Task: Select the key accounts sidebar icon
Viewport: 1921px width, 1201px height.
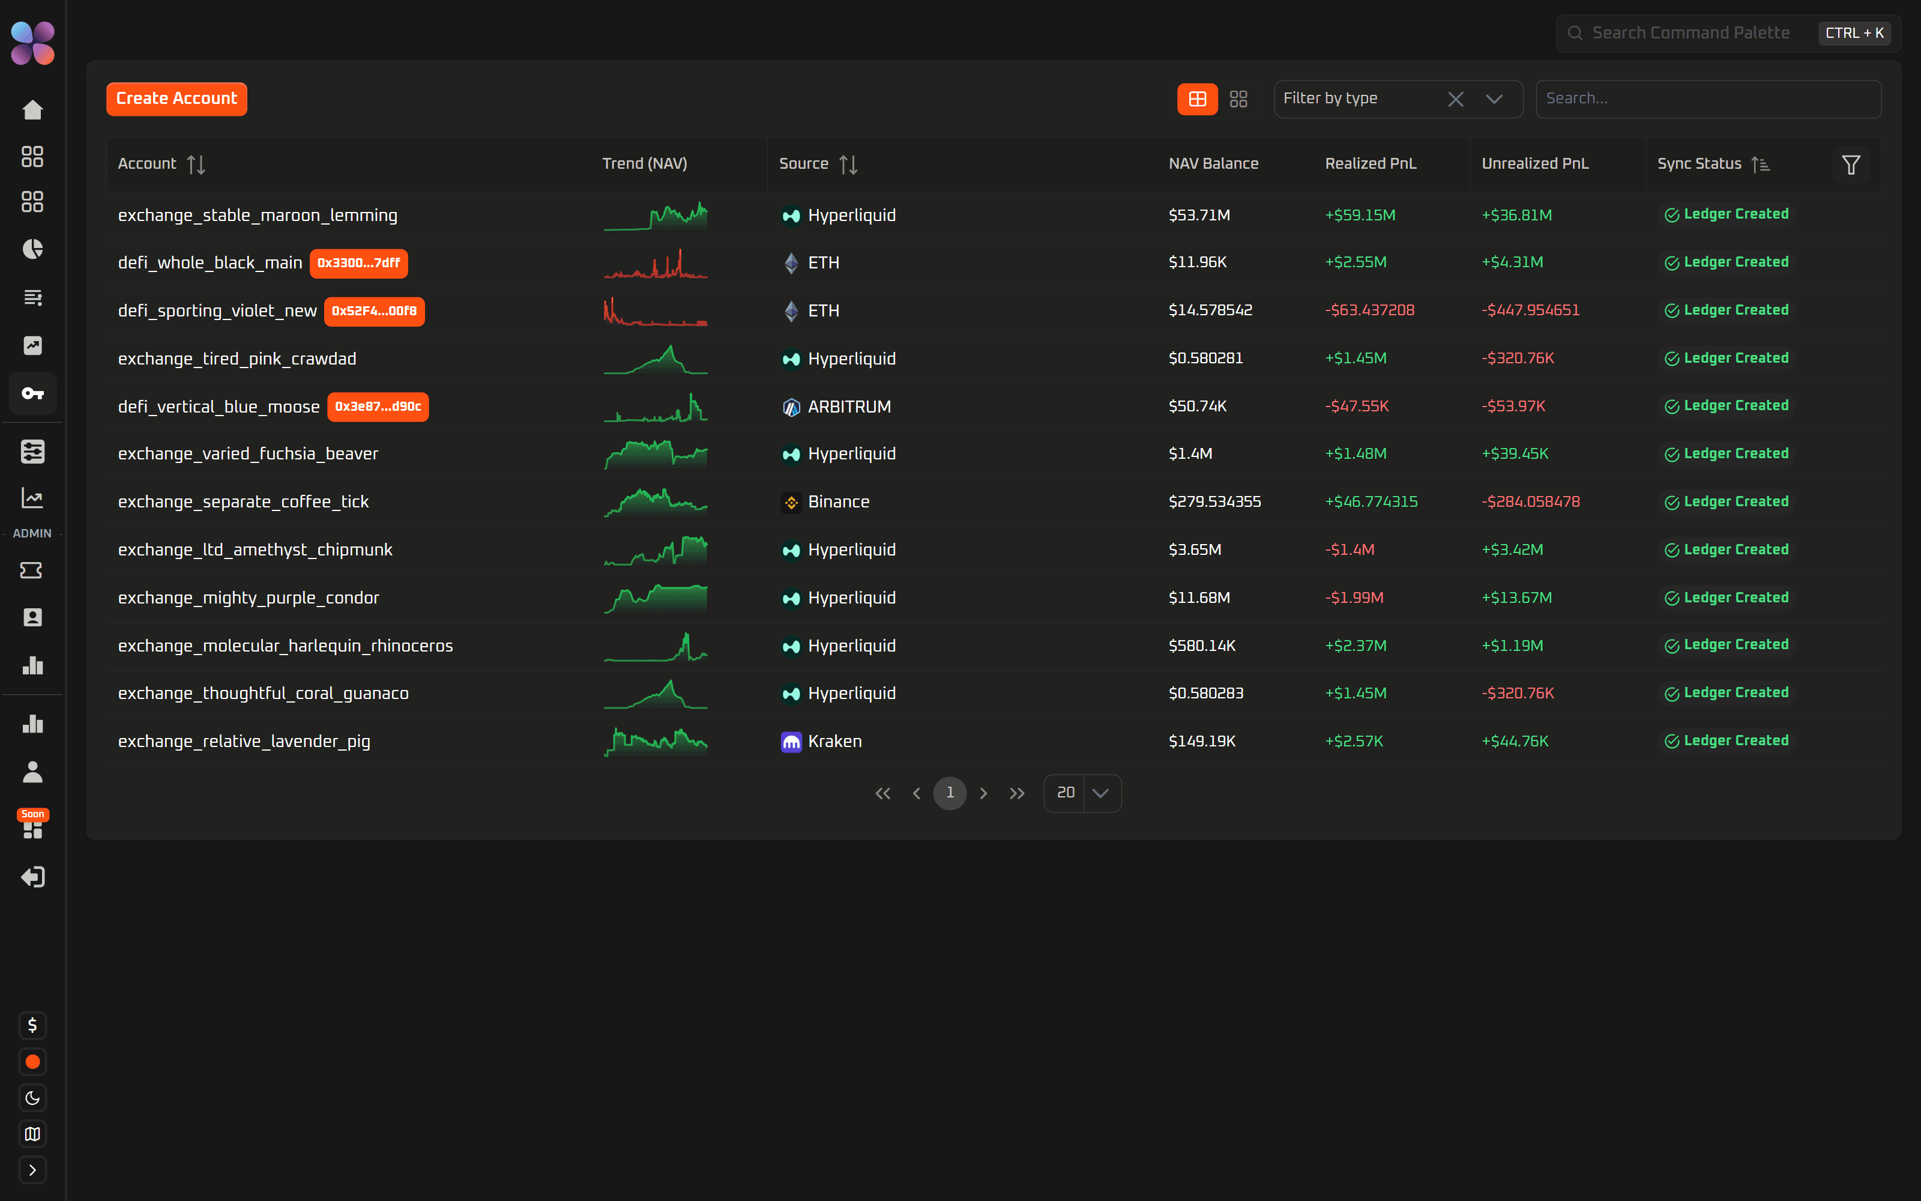Action: [x=32, y=393]
